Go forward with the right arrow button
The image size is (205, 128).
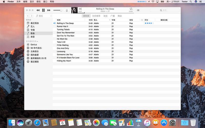click(32, 16)
